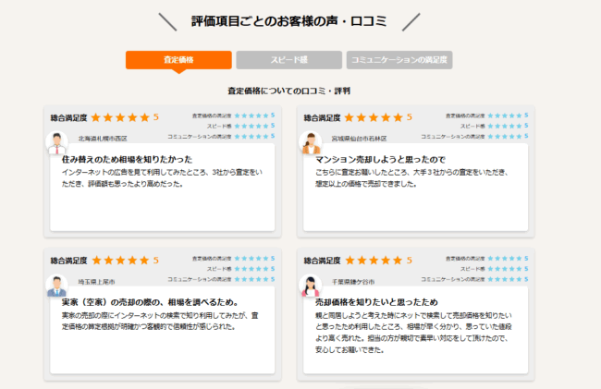Switch to the スピード感 tab
This screenshot has height=389, width=601.
pyautogui.click(x=288, y=60)
